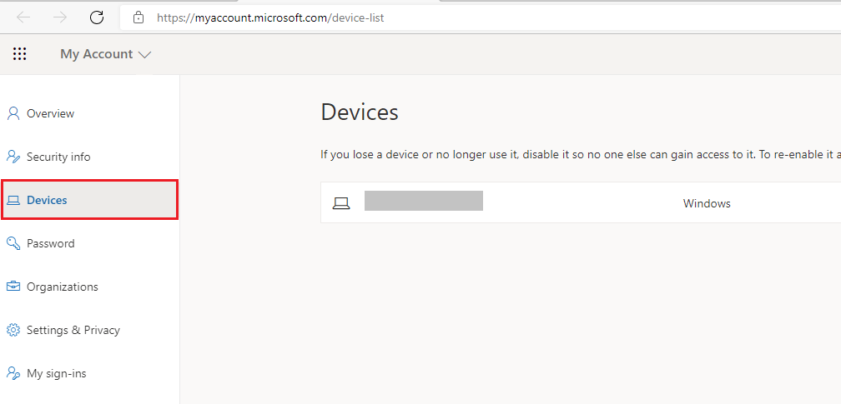Click the laptop icon in the device row
This screenshot has width=841, height=404.
[x=341, y=203]
